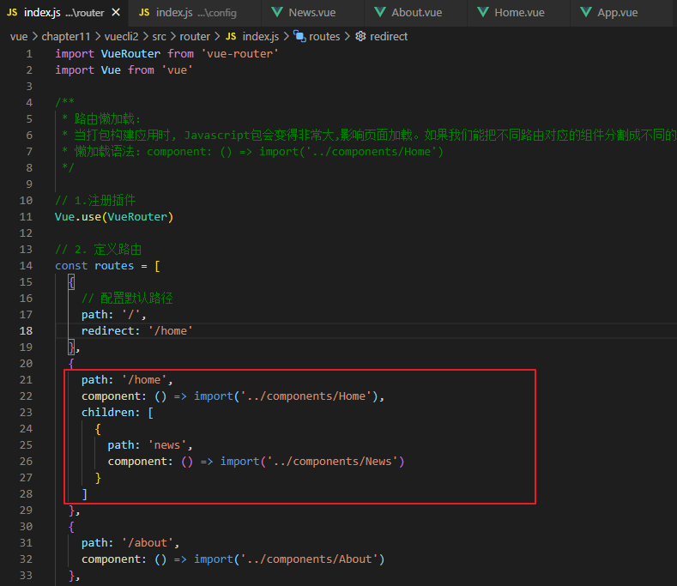This screenshot has width=677, height=586.
Task: Click line number 18 in the gutter
Action: click(26, 331)
